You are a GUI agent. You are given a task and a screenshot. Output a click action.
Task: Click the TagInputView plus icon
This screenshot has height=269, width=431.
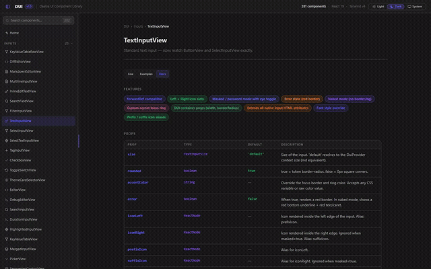click(7, 151)
